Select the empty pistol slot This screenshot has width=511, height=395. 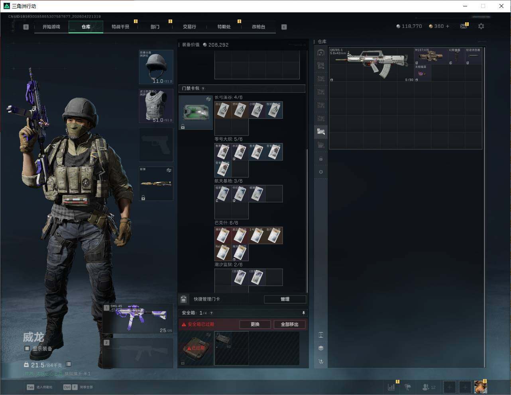point(156,145)
